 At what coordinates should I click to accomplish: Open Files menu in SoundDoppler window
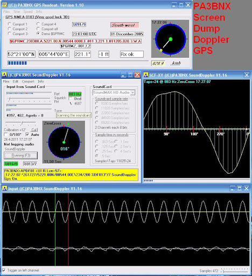(x=6, y=81)
